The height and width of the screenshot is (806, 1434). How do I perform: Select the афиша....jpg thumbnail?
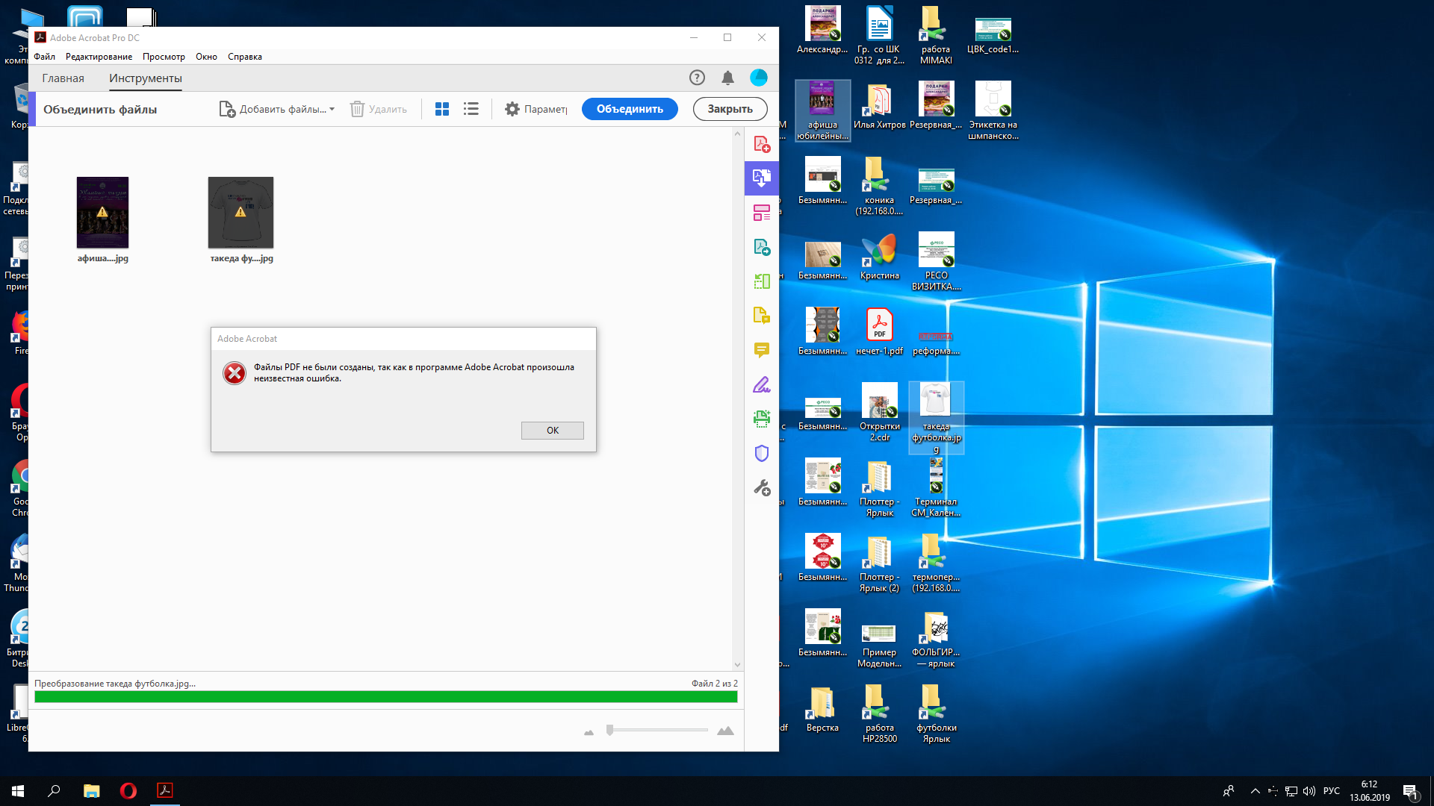click(x=102, y=213)
